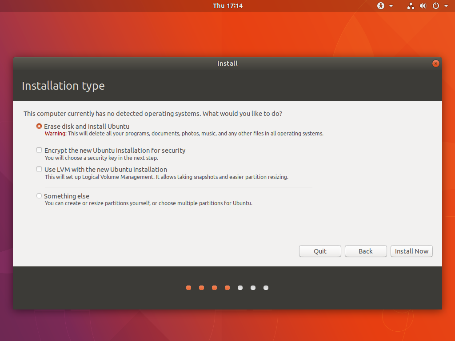Click the Installation type heading
The image size is (455, 341).
point(63,86)
